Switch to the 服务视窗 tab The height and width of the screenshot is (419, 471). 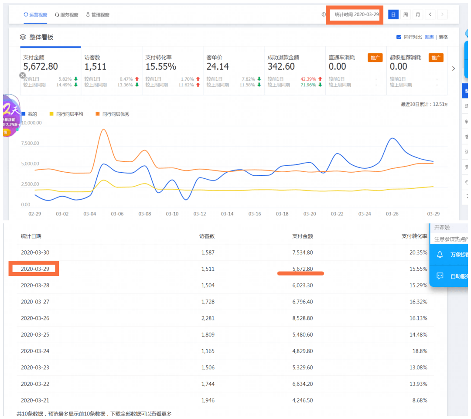pyautogui.click(x=67, y=15)
